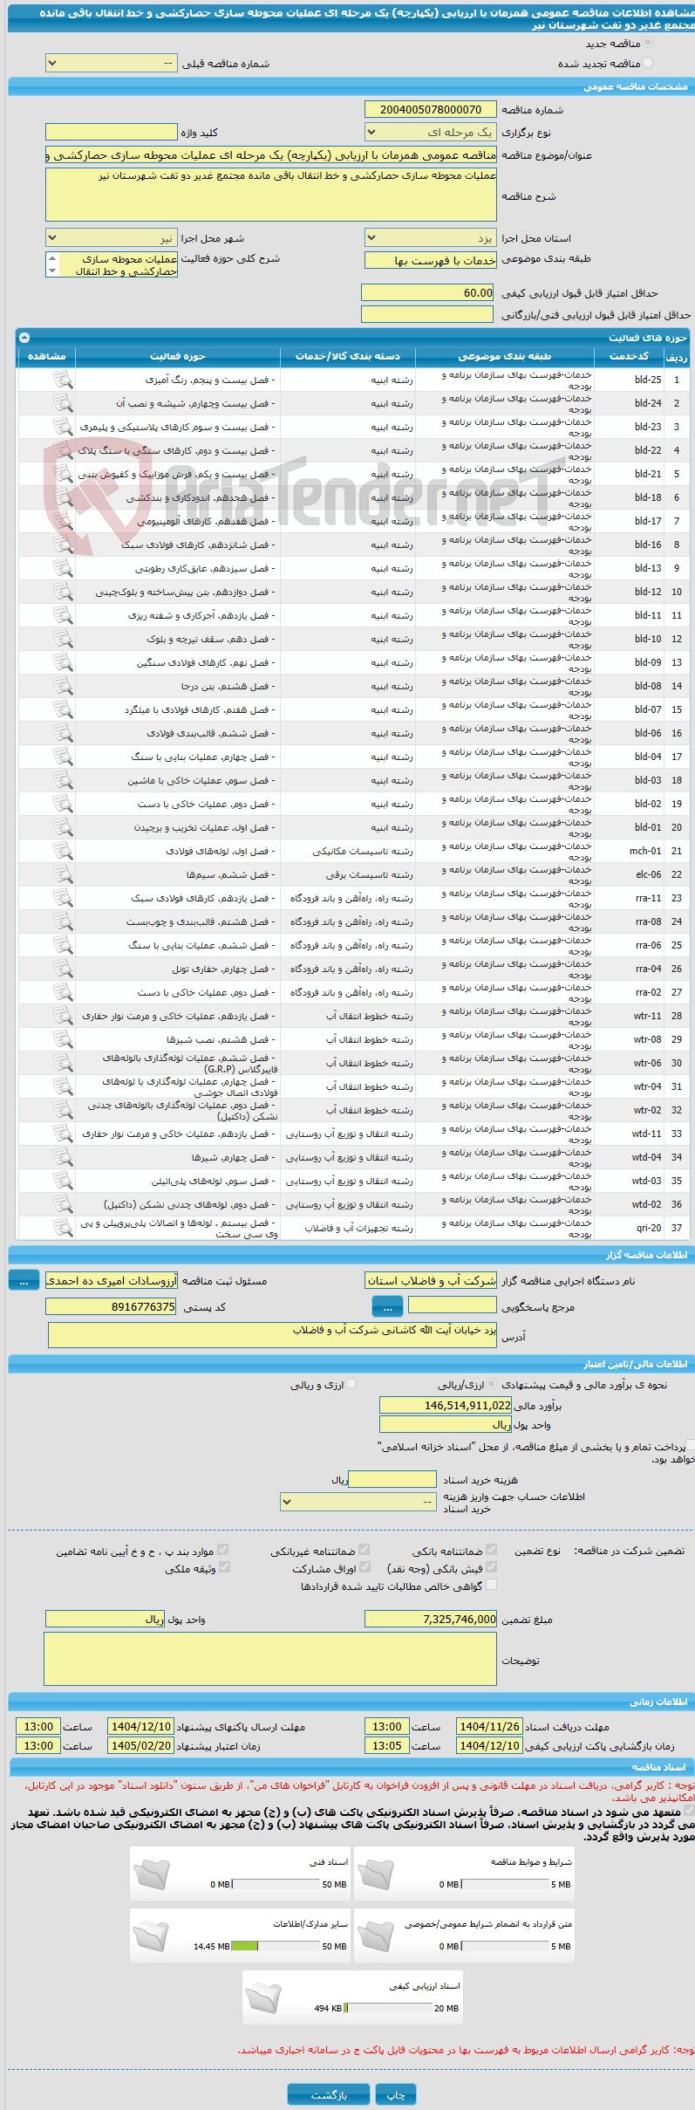
Task: Click the مبلغ تضمین field
Action: [430, 1620]
